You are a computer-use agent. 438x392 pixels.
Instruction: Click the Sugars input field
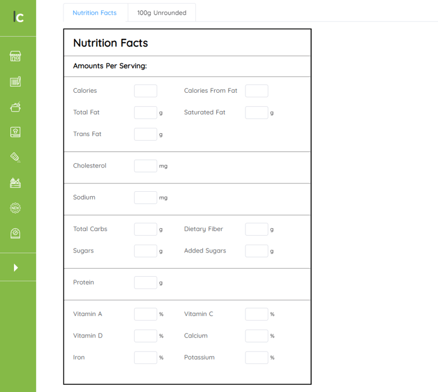point(145,251)
